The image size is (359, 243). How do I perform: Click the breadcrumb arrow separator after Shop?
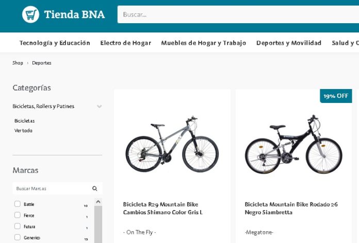point(28,63)
